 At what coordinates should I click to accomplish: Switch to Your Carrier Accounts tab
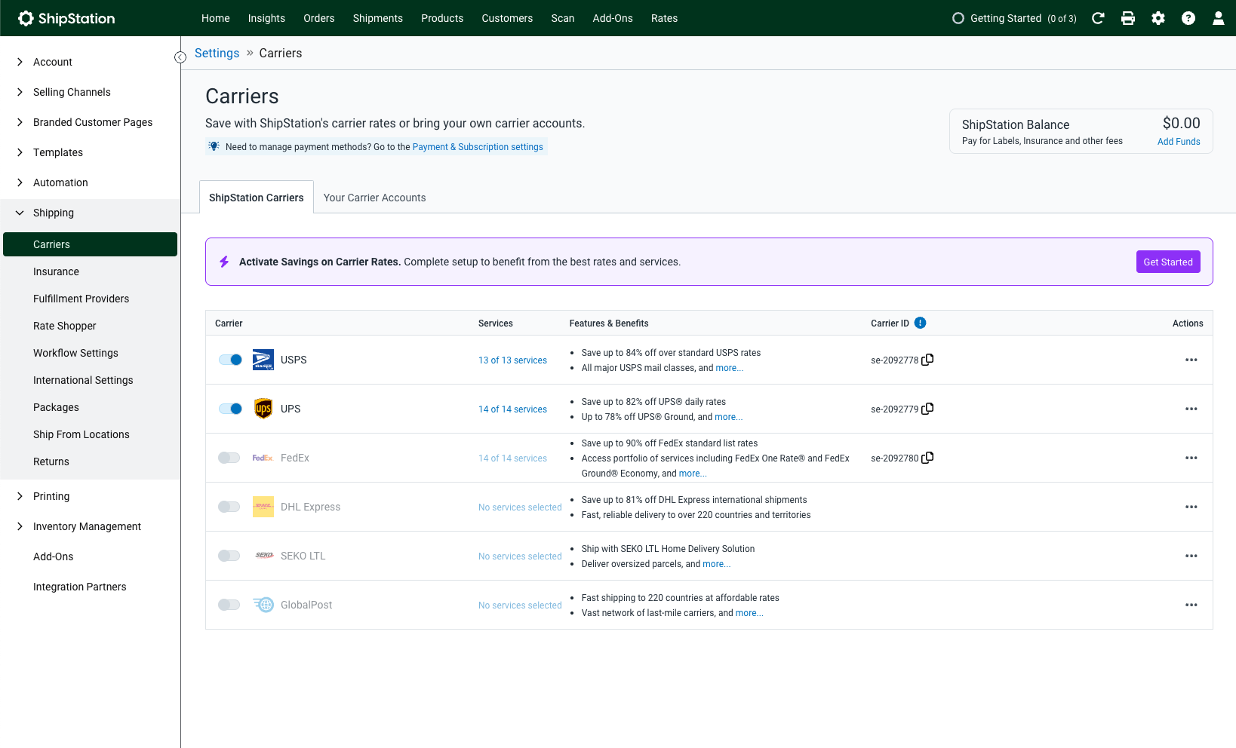tap(374, 198)
